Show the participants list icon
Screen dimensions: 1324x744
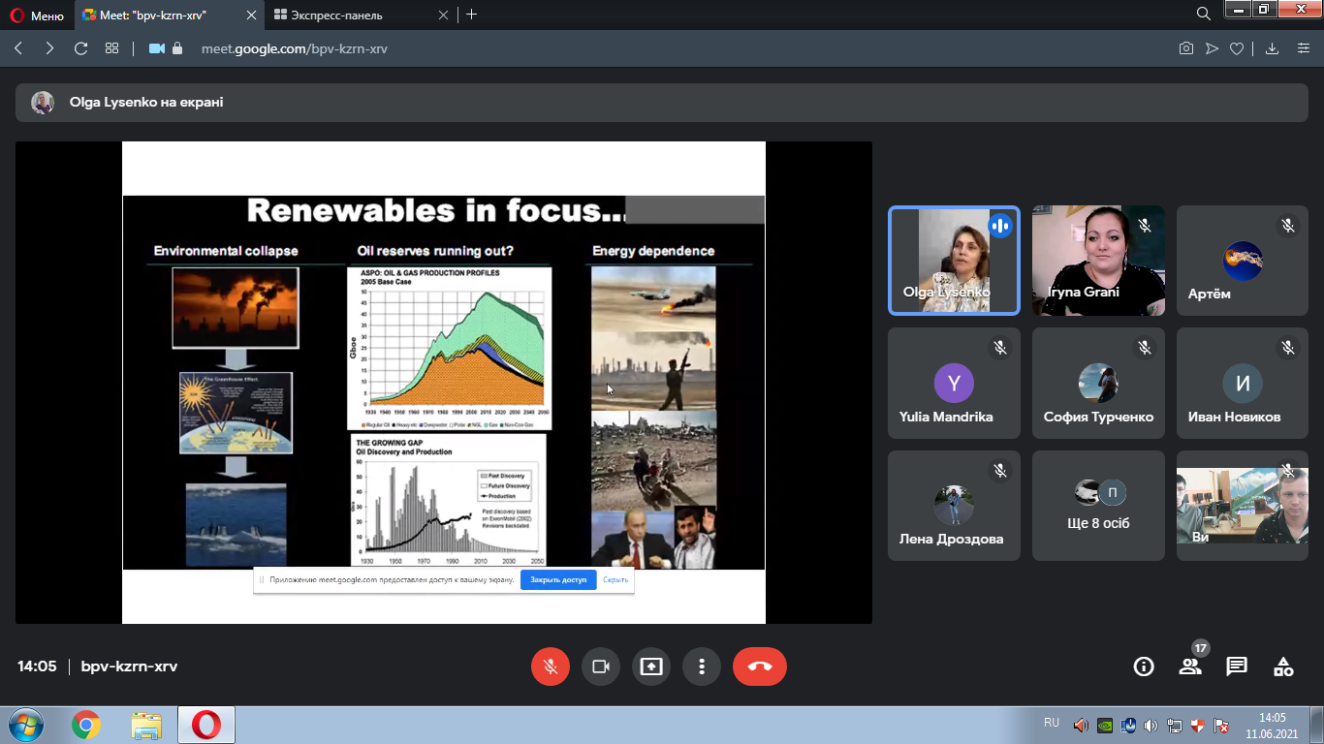point(1190,666)
